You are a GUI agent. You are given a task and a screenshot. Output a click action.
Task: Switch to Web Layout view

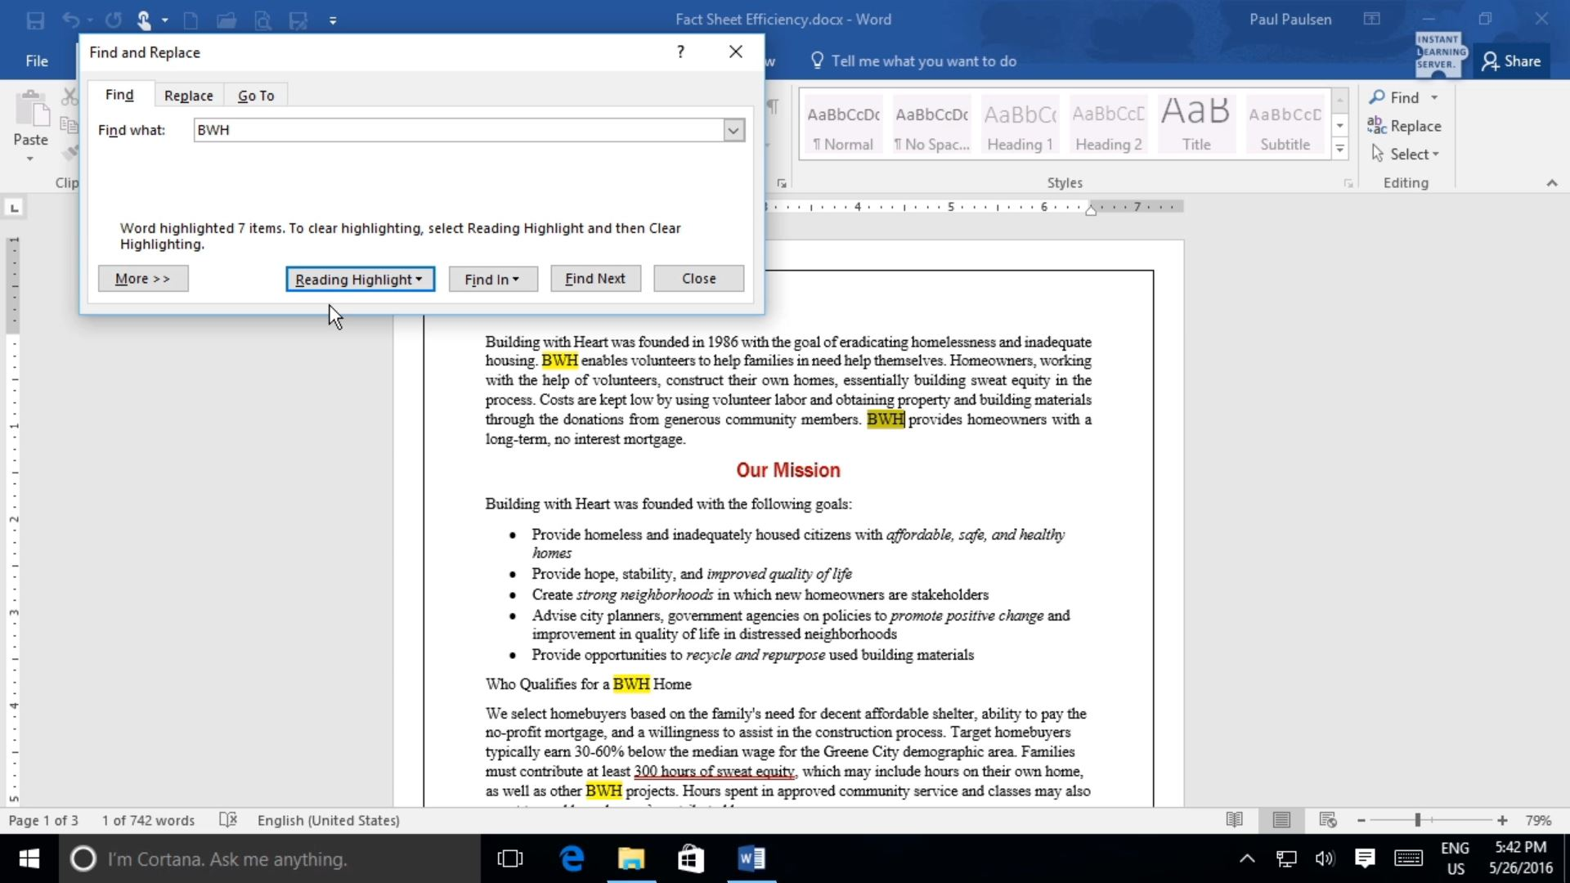[1327, 819]
